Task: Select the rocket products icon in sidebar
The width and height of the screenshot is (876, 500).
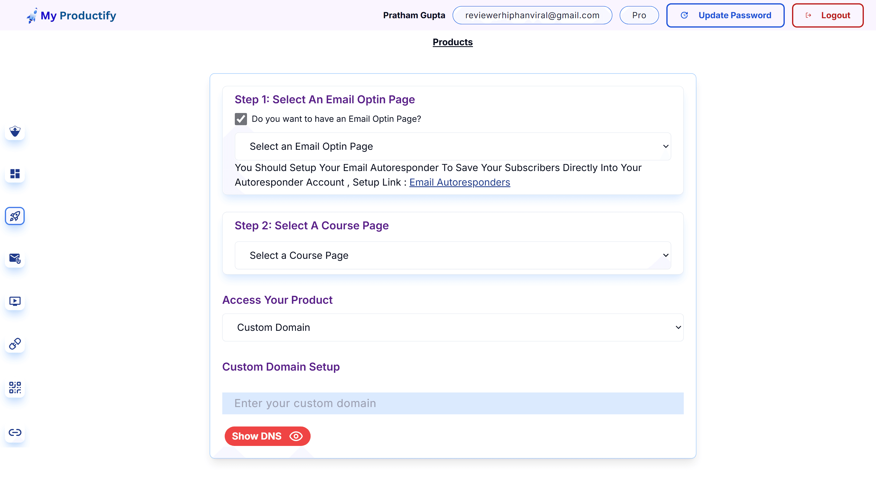Action: pyautogui.click(x=15, y=216)
